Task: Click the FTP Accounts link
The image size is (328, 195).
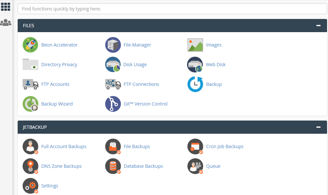Action: pyautogui.click(x=55, y=84)
